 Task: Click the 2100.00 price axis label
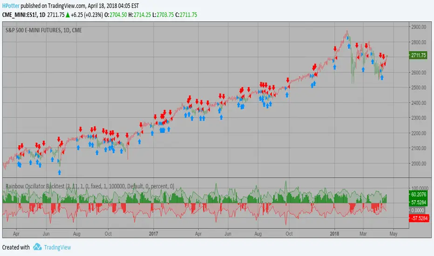pos(419,148)
